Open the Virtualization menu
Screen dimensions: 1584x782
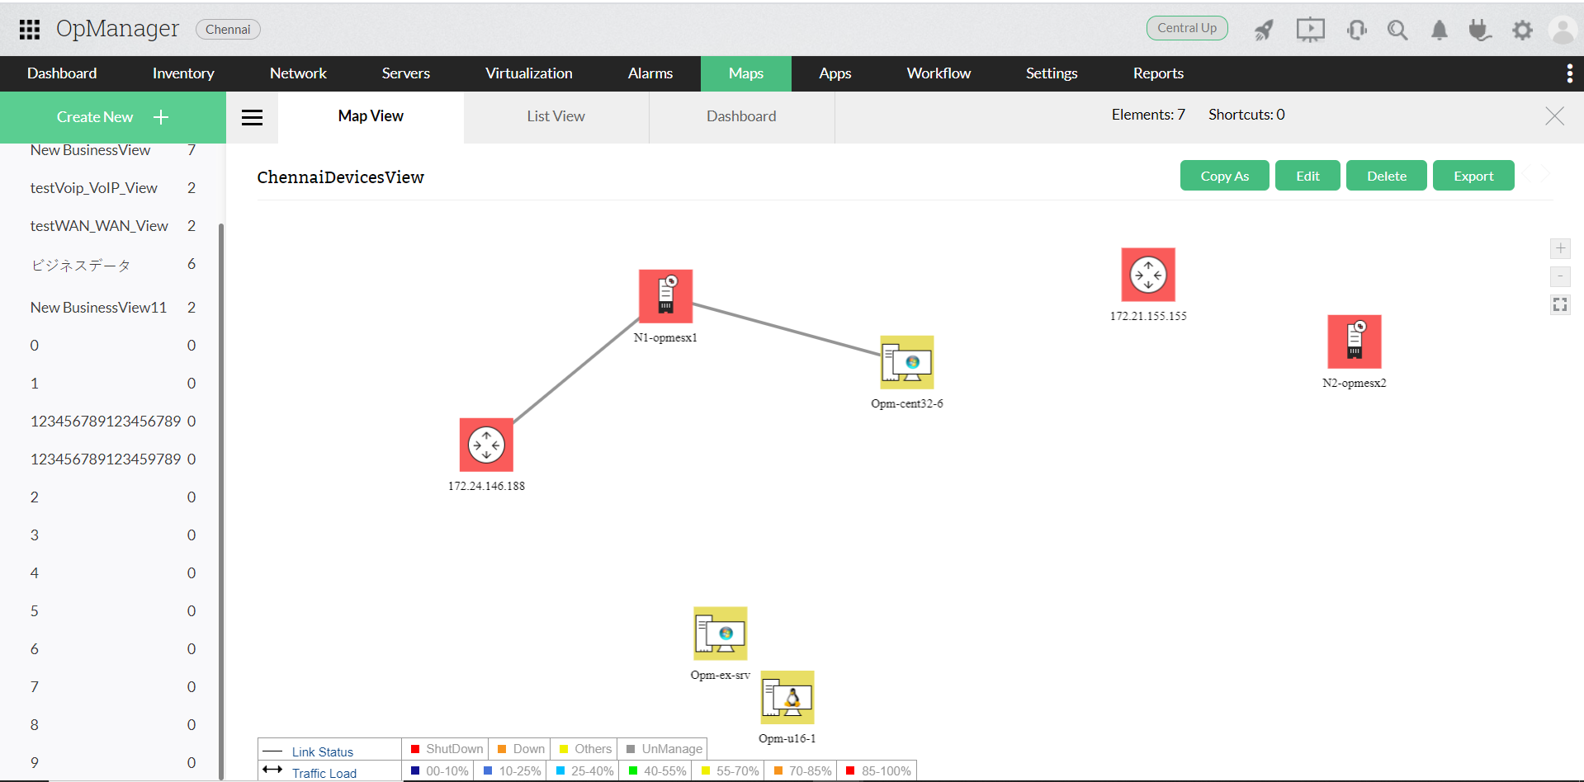529,73
